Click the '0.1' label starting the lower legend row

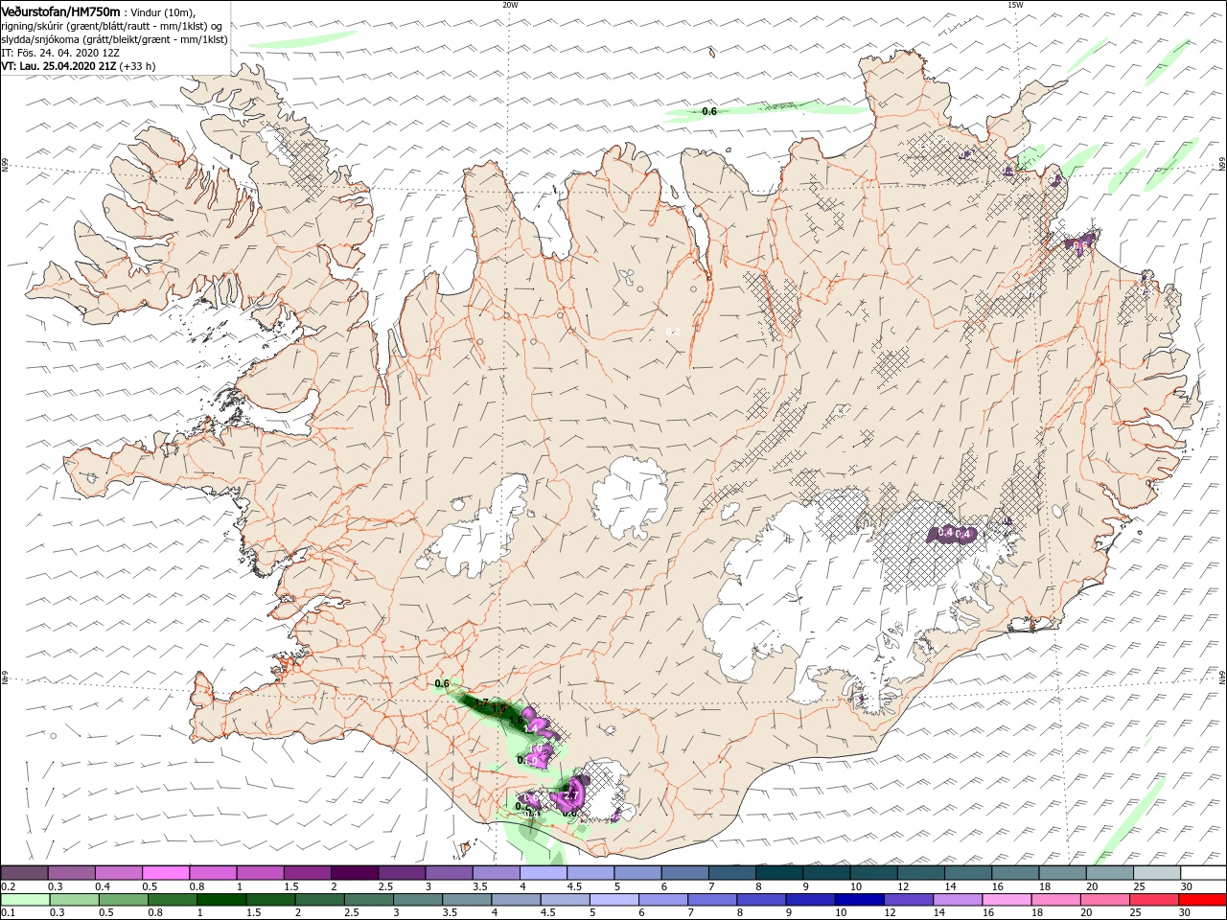point(7,913)
